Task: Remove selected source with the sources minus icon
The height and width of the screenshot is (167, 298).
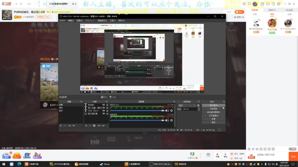Action: click(90, 126)
